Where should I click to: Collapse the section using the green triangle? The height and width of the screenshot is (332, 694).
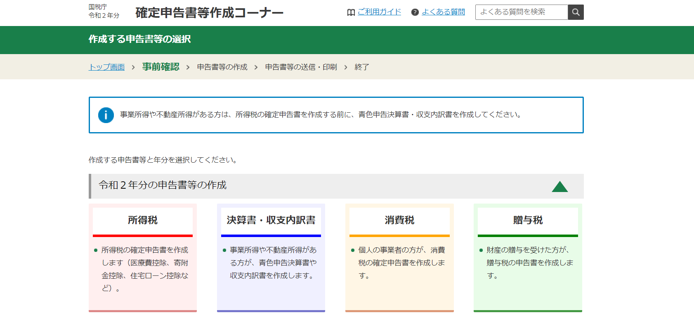tap(559, 187)
